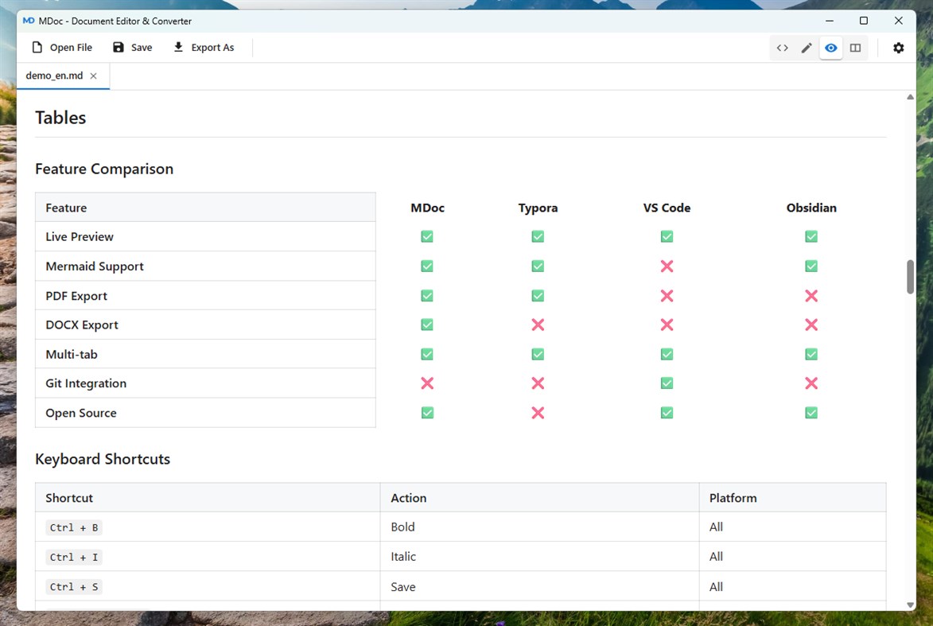Activate the eye preview mode icon
The width and height of the screenshot is (933, 626).
click(831, 48)
